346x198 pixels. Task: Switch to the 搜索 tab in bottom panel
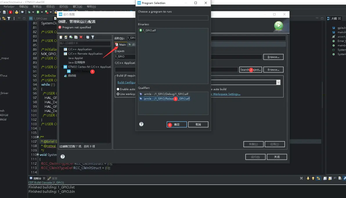(53, 178)
